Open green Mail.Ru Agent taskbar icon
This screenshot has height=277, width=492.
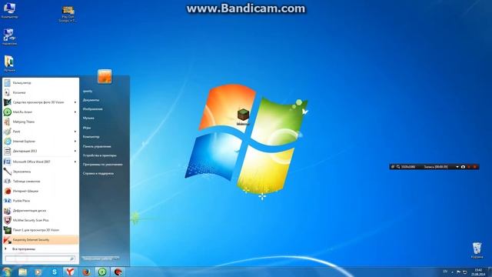click(102, 272)
